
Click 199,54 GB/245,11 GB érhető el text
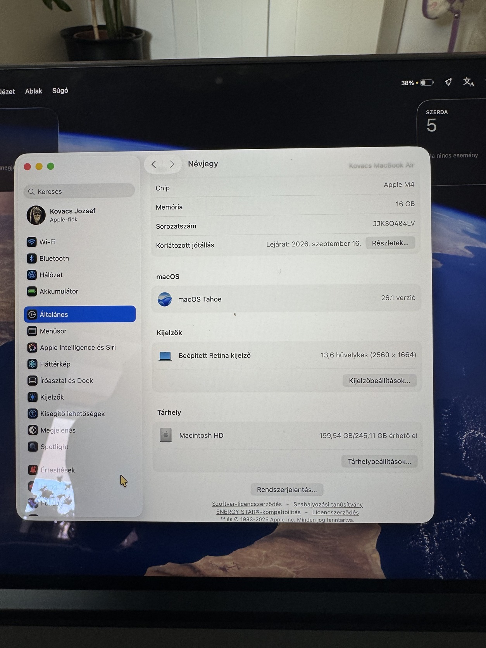coord(368,436)
